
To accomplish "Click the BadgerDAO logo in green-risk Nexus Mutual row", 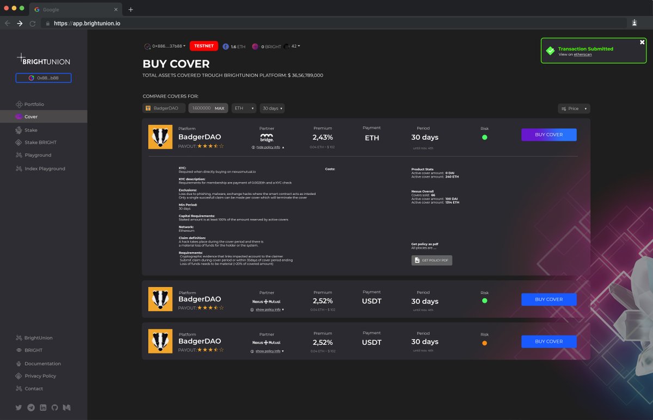I will pyautogui.click(x=160, y=299).
